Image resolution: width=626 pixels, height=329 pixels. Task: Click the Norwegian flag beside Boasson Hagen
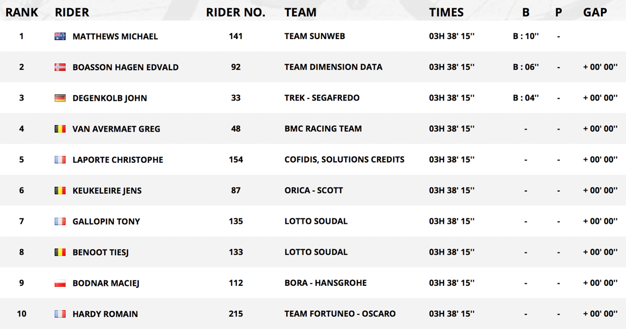click(60, 67)
